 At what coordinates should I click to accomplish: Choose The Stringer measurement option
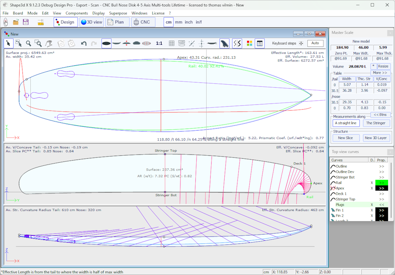point(376,123)
